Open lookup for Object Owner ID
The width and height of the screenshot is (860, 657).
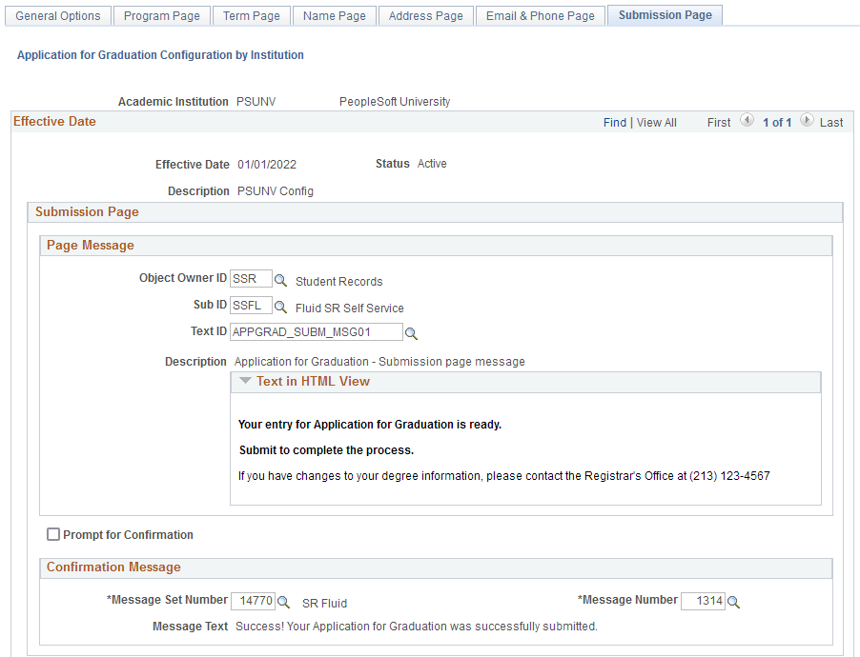point(280,281)
